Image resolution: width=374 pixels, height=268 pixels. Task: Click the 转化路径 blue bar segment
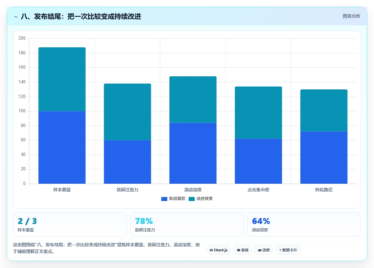324,158
